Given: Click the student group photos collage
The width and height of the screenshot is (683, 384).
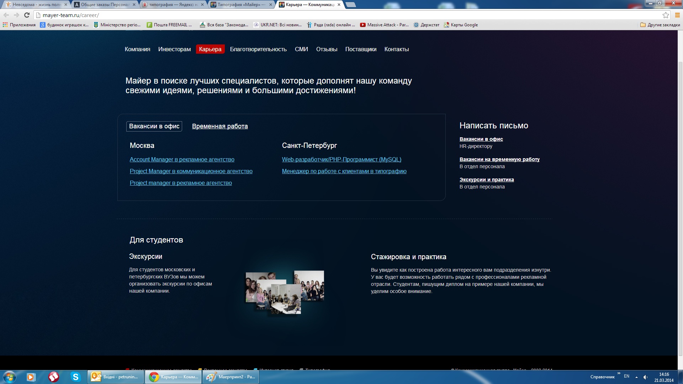Looking at the screenshot, I should (285, 292).
